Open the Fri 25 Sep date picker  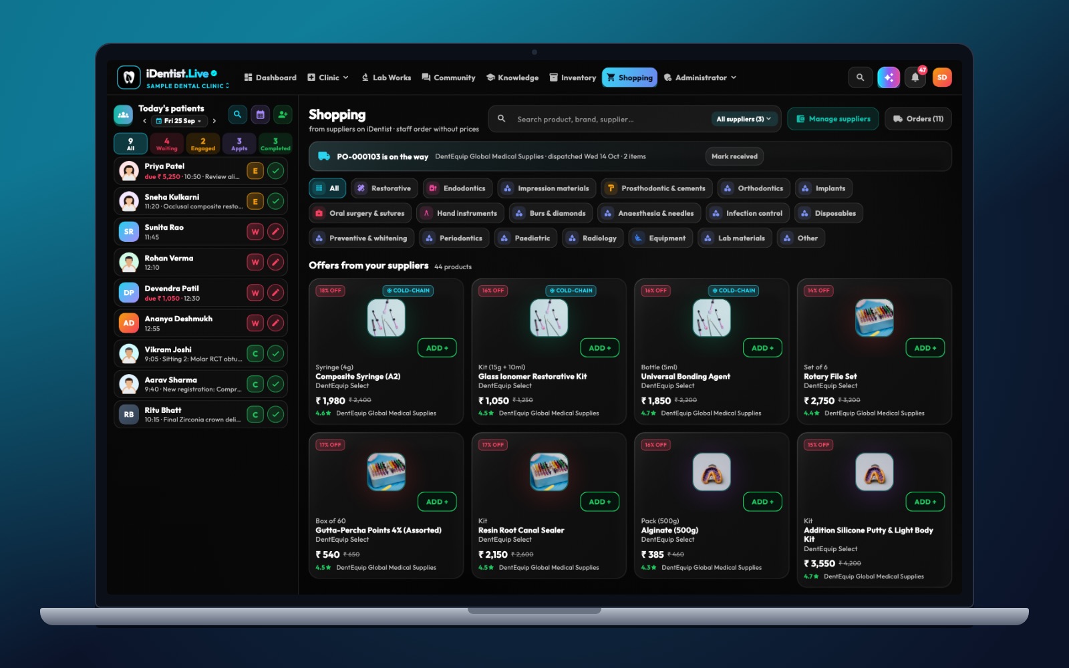click(x=178, y=121)
